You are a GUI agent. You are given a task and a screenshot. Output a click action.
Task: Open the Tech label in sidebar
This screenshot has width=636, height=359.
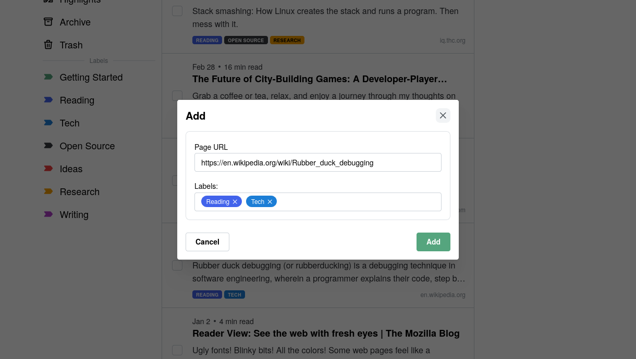coord(69,123)
